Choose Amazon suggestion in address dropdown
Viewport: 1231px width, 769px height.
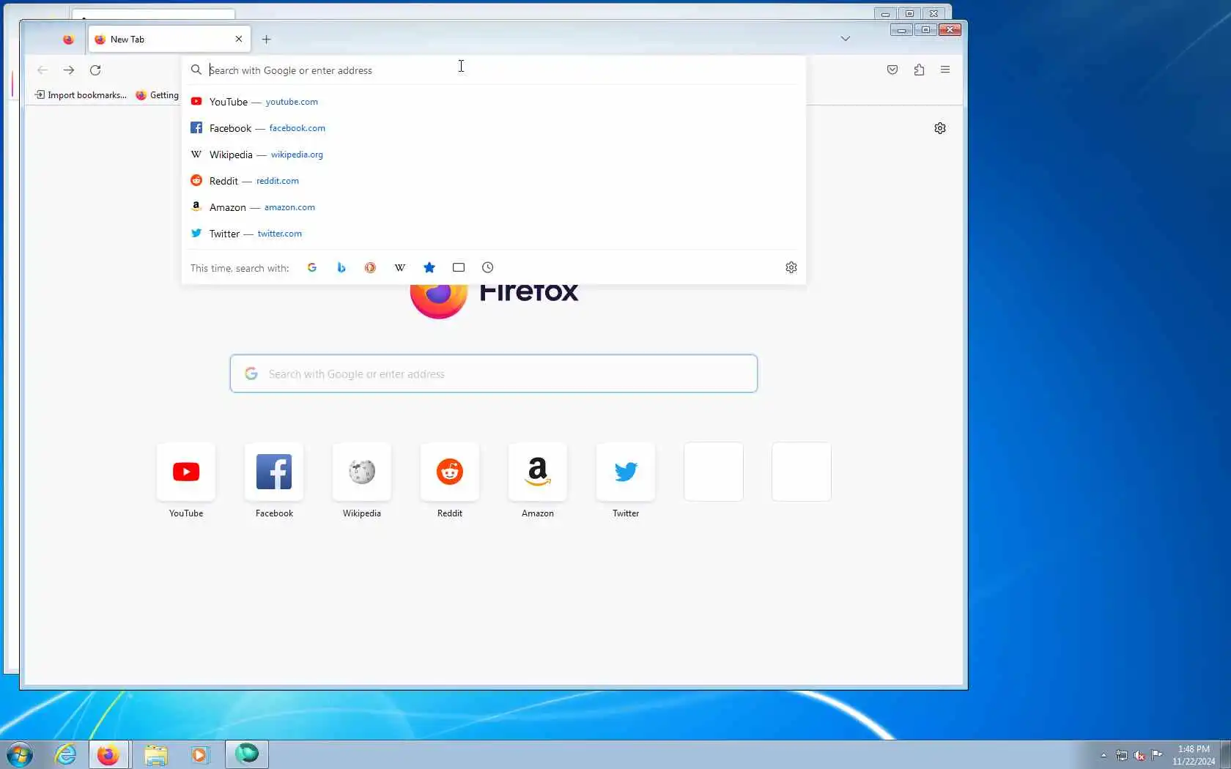(494, 207)
